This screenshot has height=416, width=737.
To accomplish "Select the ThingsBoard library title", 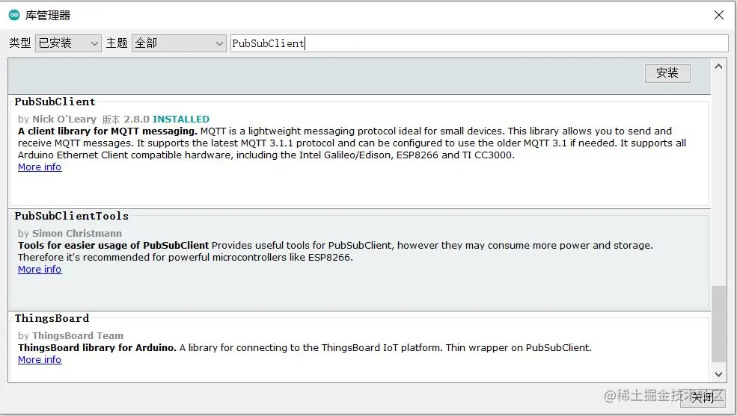I will [52, 318].
